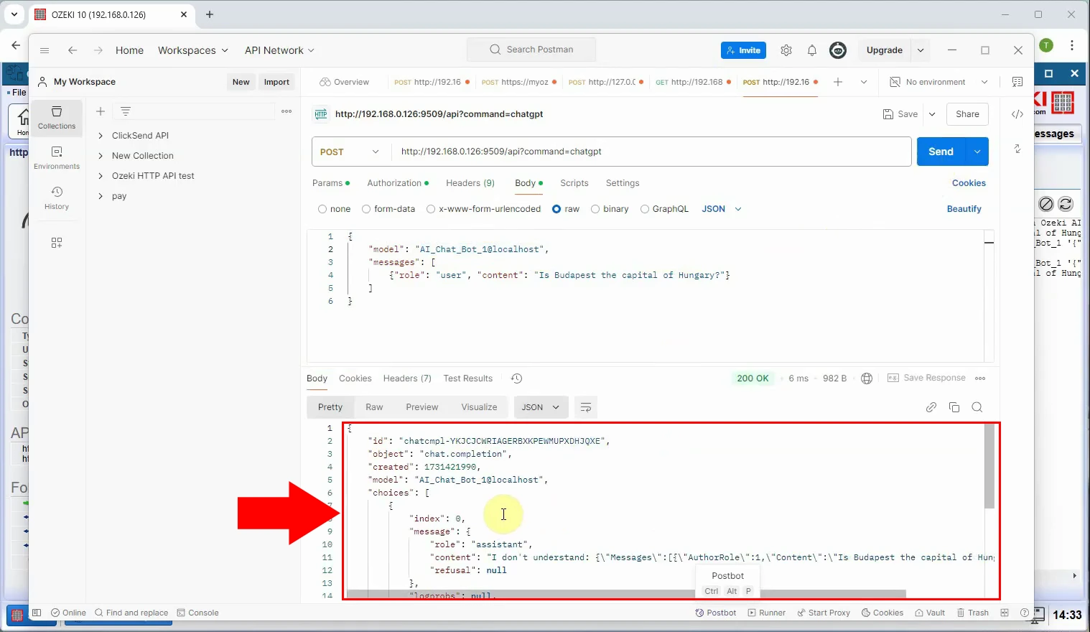Click New button in workspace
This screenshot has width=1090, height=632.
pyautogui.click(x=241, y=82)
